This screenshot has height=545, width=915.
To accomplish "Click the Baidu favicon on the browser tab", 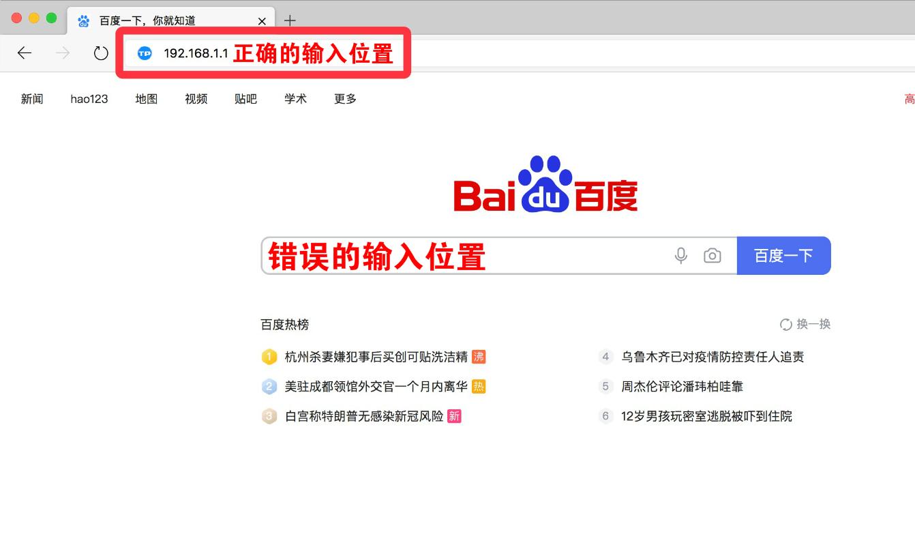I will pyautogui.click(x=83, y=20).
